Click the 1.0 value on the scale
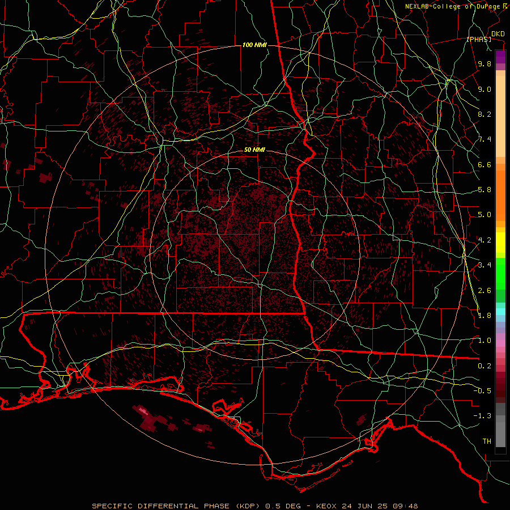 pos(484,341)
